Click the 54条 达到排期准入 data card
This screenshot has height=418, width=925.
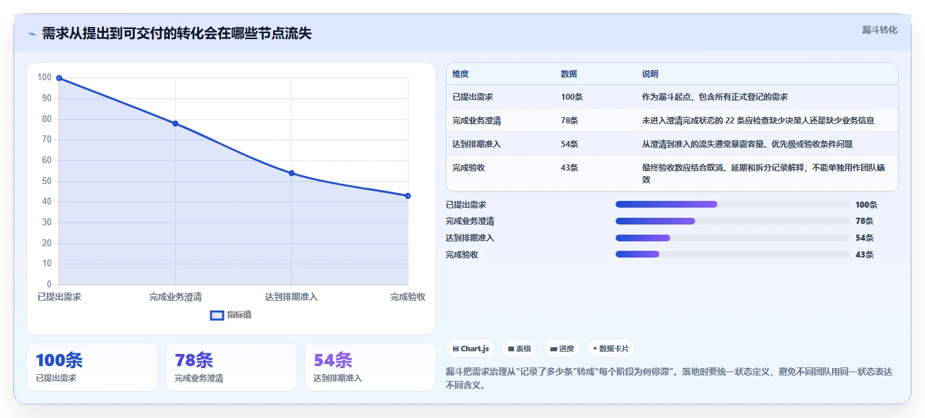pyautogui.click(x=370, y=367)
